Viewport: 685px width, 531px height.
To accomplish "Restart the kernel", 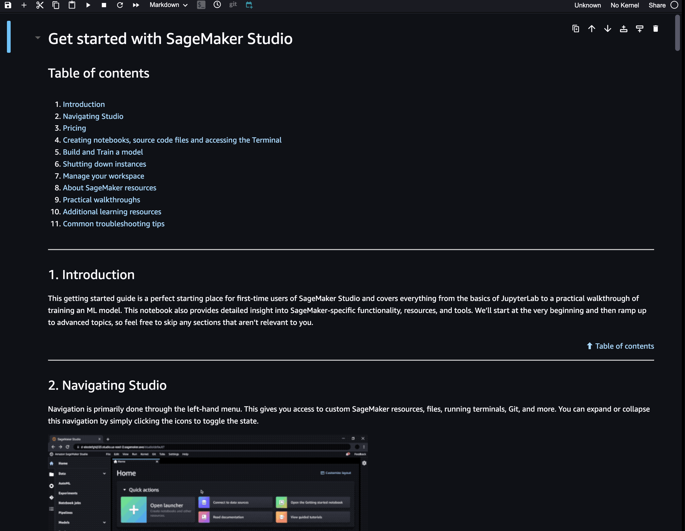I will click(x=120, y=5).
